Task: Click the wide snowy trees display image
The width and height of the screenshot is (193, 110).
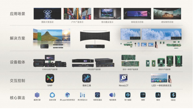Action: [x=162, y=34]
